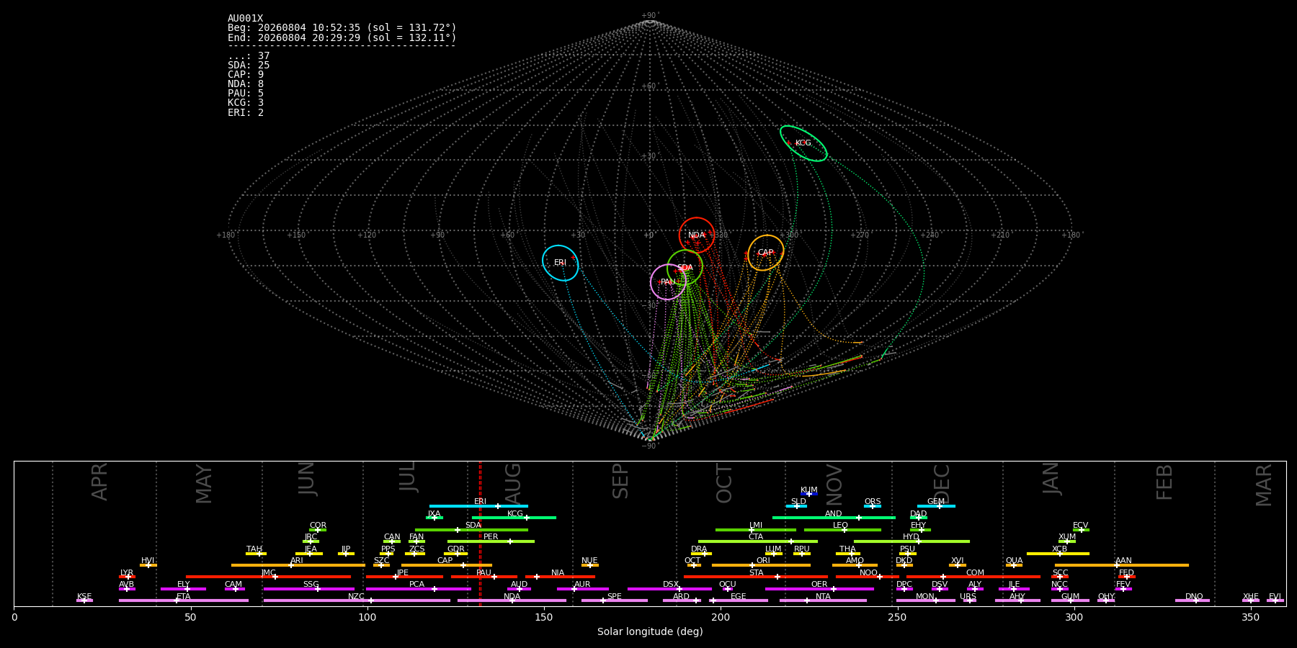Click the DNO shower bar in timeline
The image size is (1297, 648).
pyautogui.click(x=1193, y=600)
